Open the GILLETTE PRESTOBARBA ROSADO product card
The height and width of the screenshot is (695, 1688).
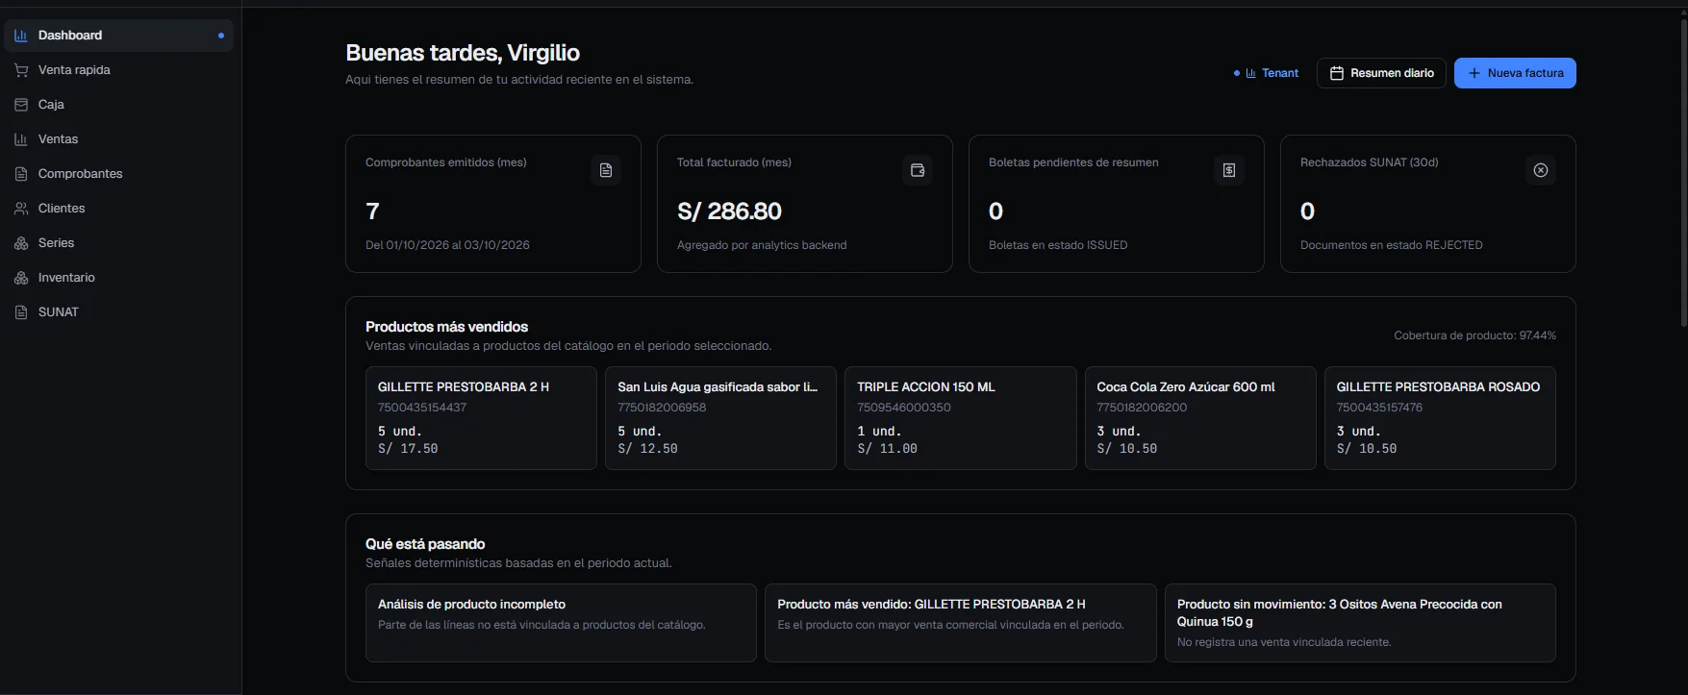pyautogui.click(x=1440, y=418)
